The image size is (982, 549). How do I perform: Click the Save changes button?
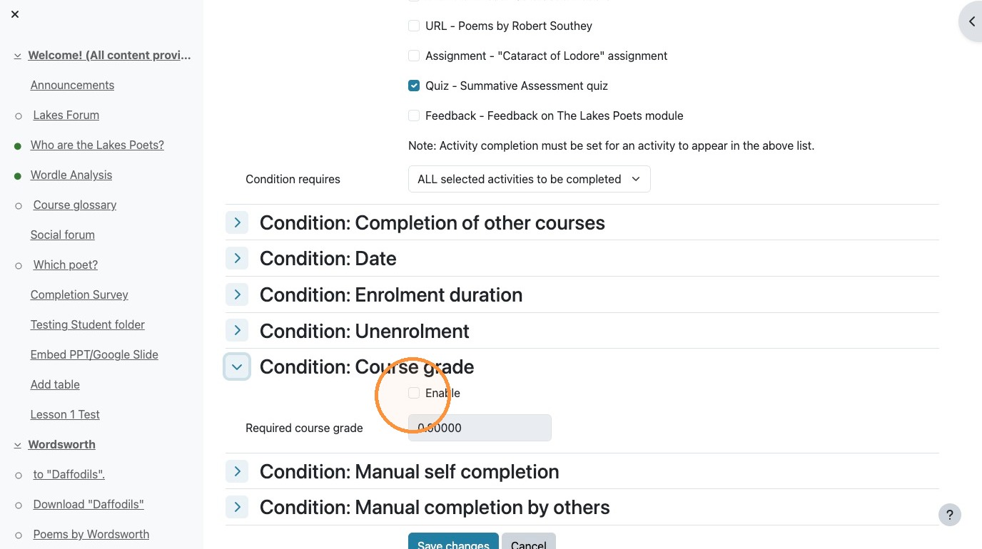453,541
